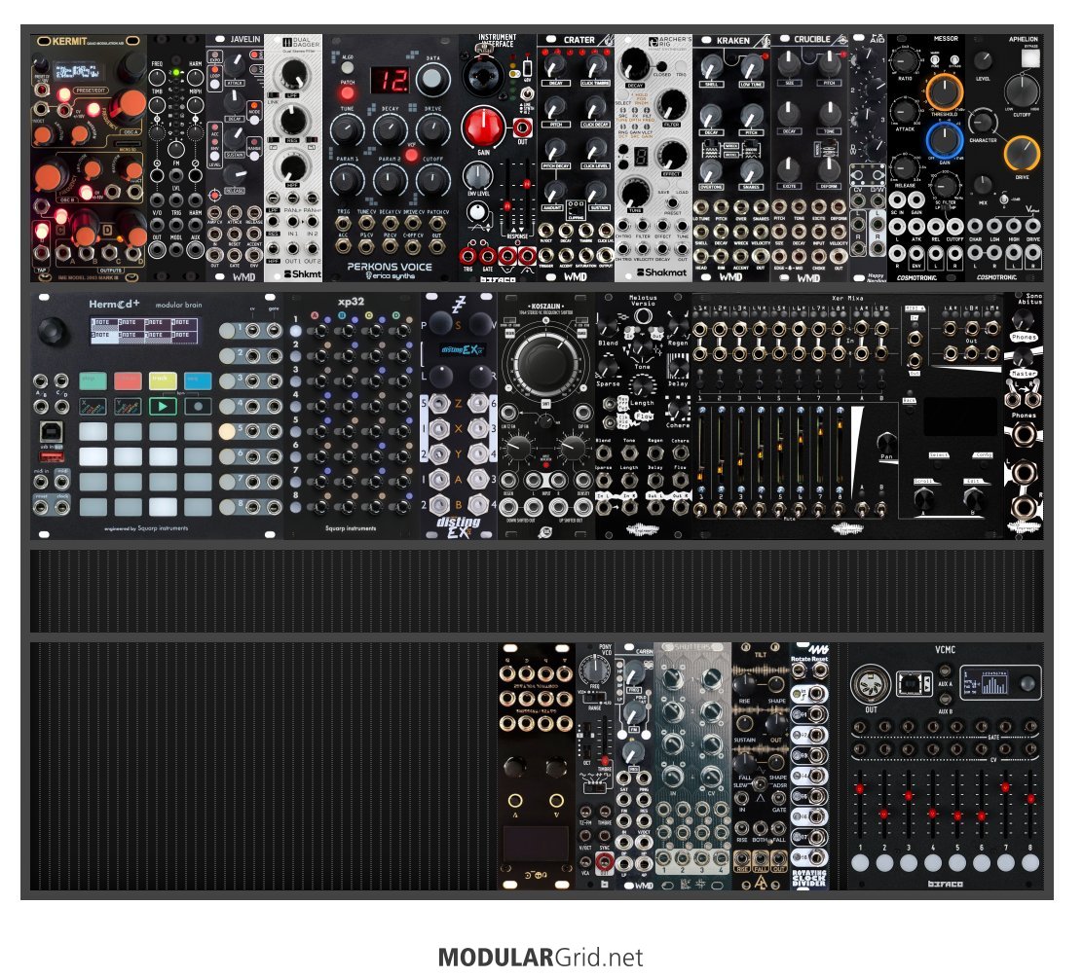The image size is (1083, 978).
Task: Click the Hermod+ note display screen
Action: pos(144,330)
